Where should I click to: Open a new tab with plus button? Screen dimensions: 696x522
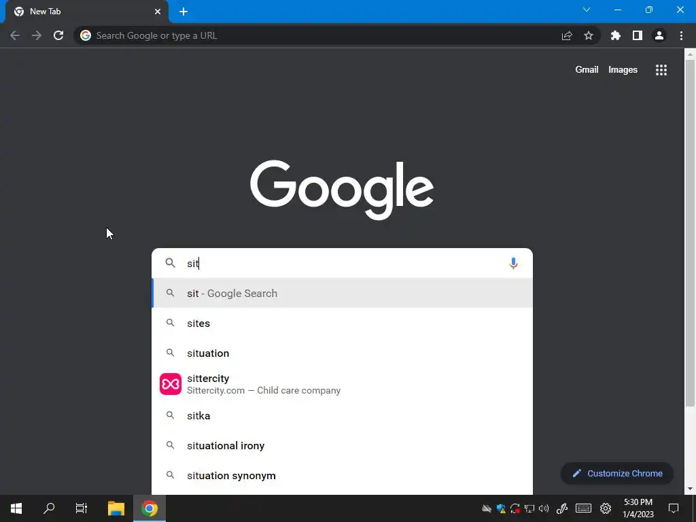click(184, 12)
